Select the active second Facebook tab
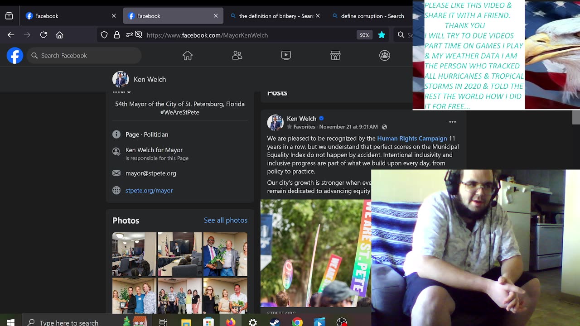580x326 pixels. coord(173,16)
